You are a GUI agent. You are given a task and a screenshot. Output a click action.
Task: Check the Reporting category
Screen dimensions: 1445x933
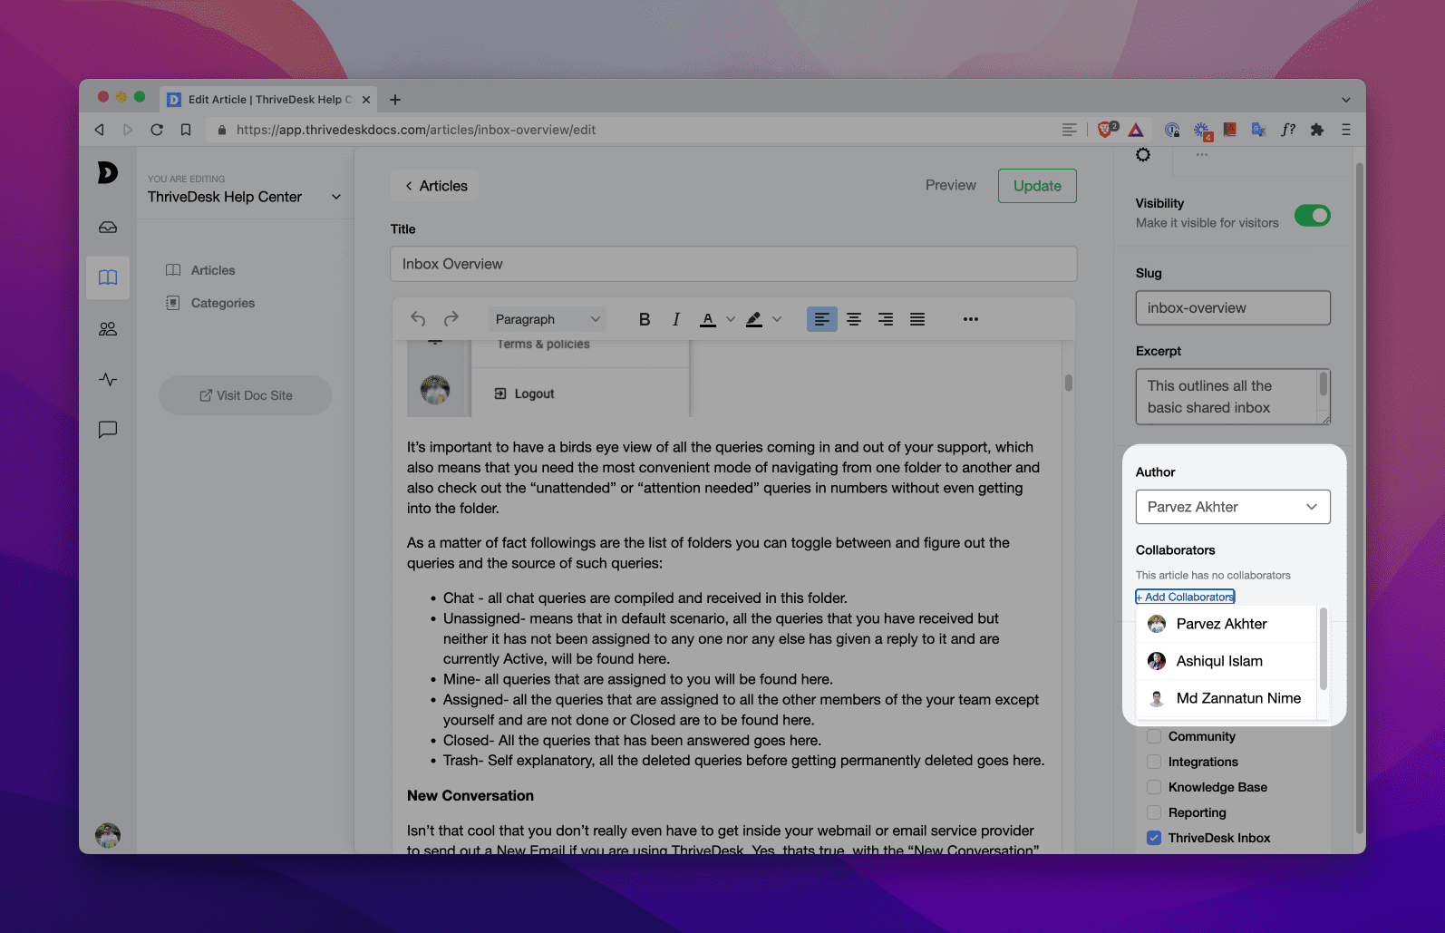[x=1154, y=812]
